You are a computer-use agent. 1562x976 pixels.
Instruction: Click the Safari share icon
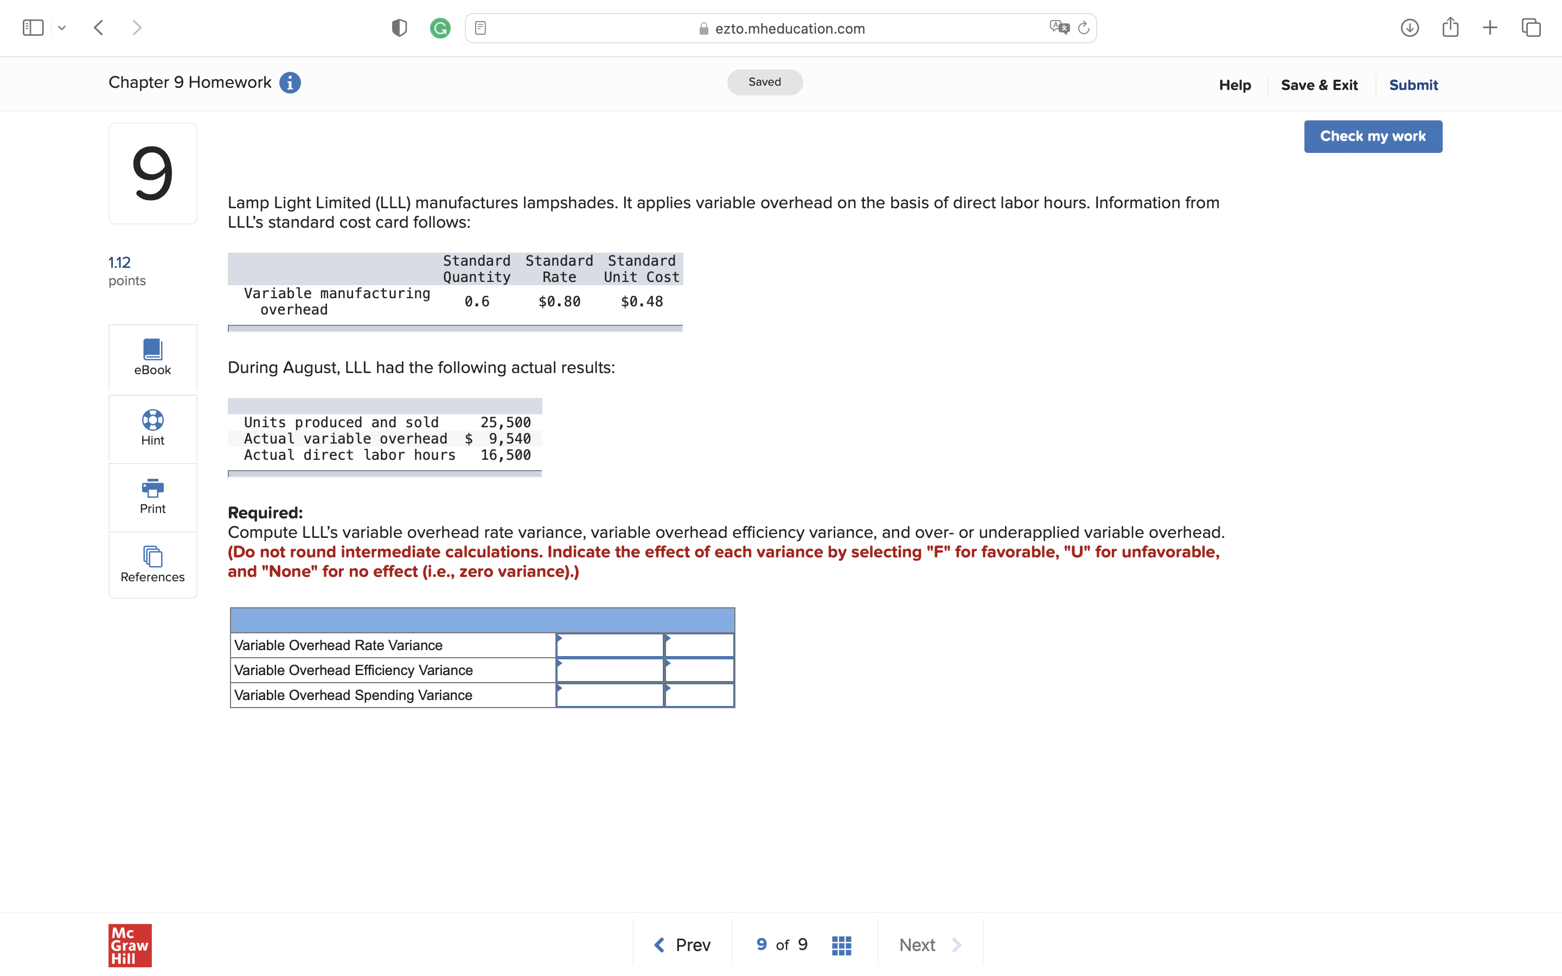click(x=1450, y=27)
